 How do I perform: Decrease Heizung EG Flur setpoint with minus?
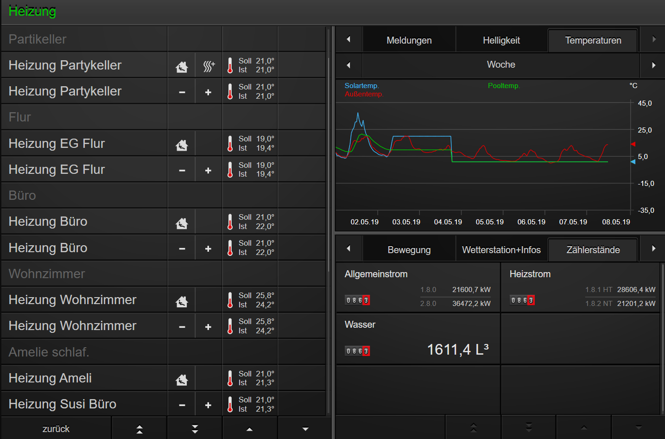pos(182,171)
